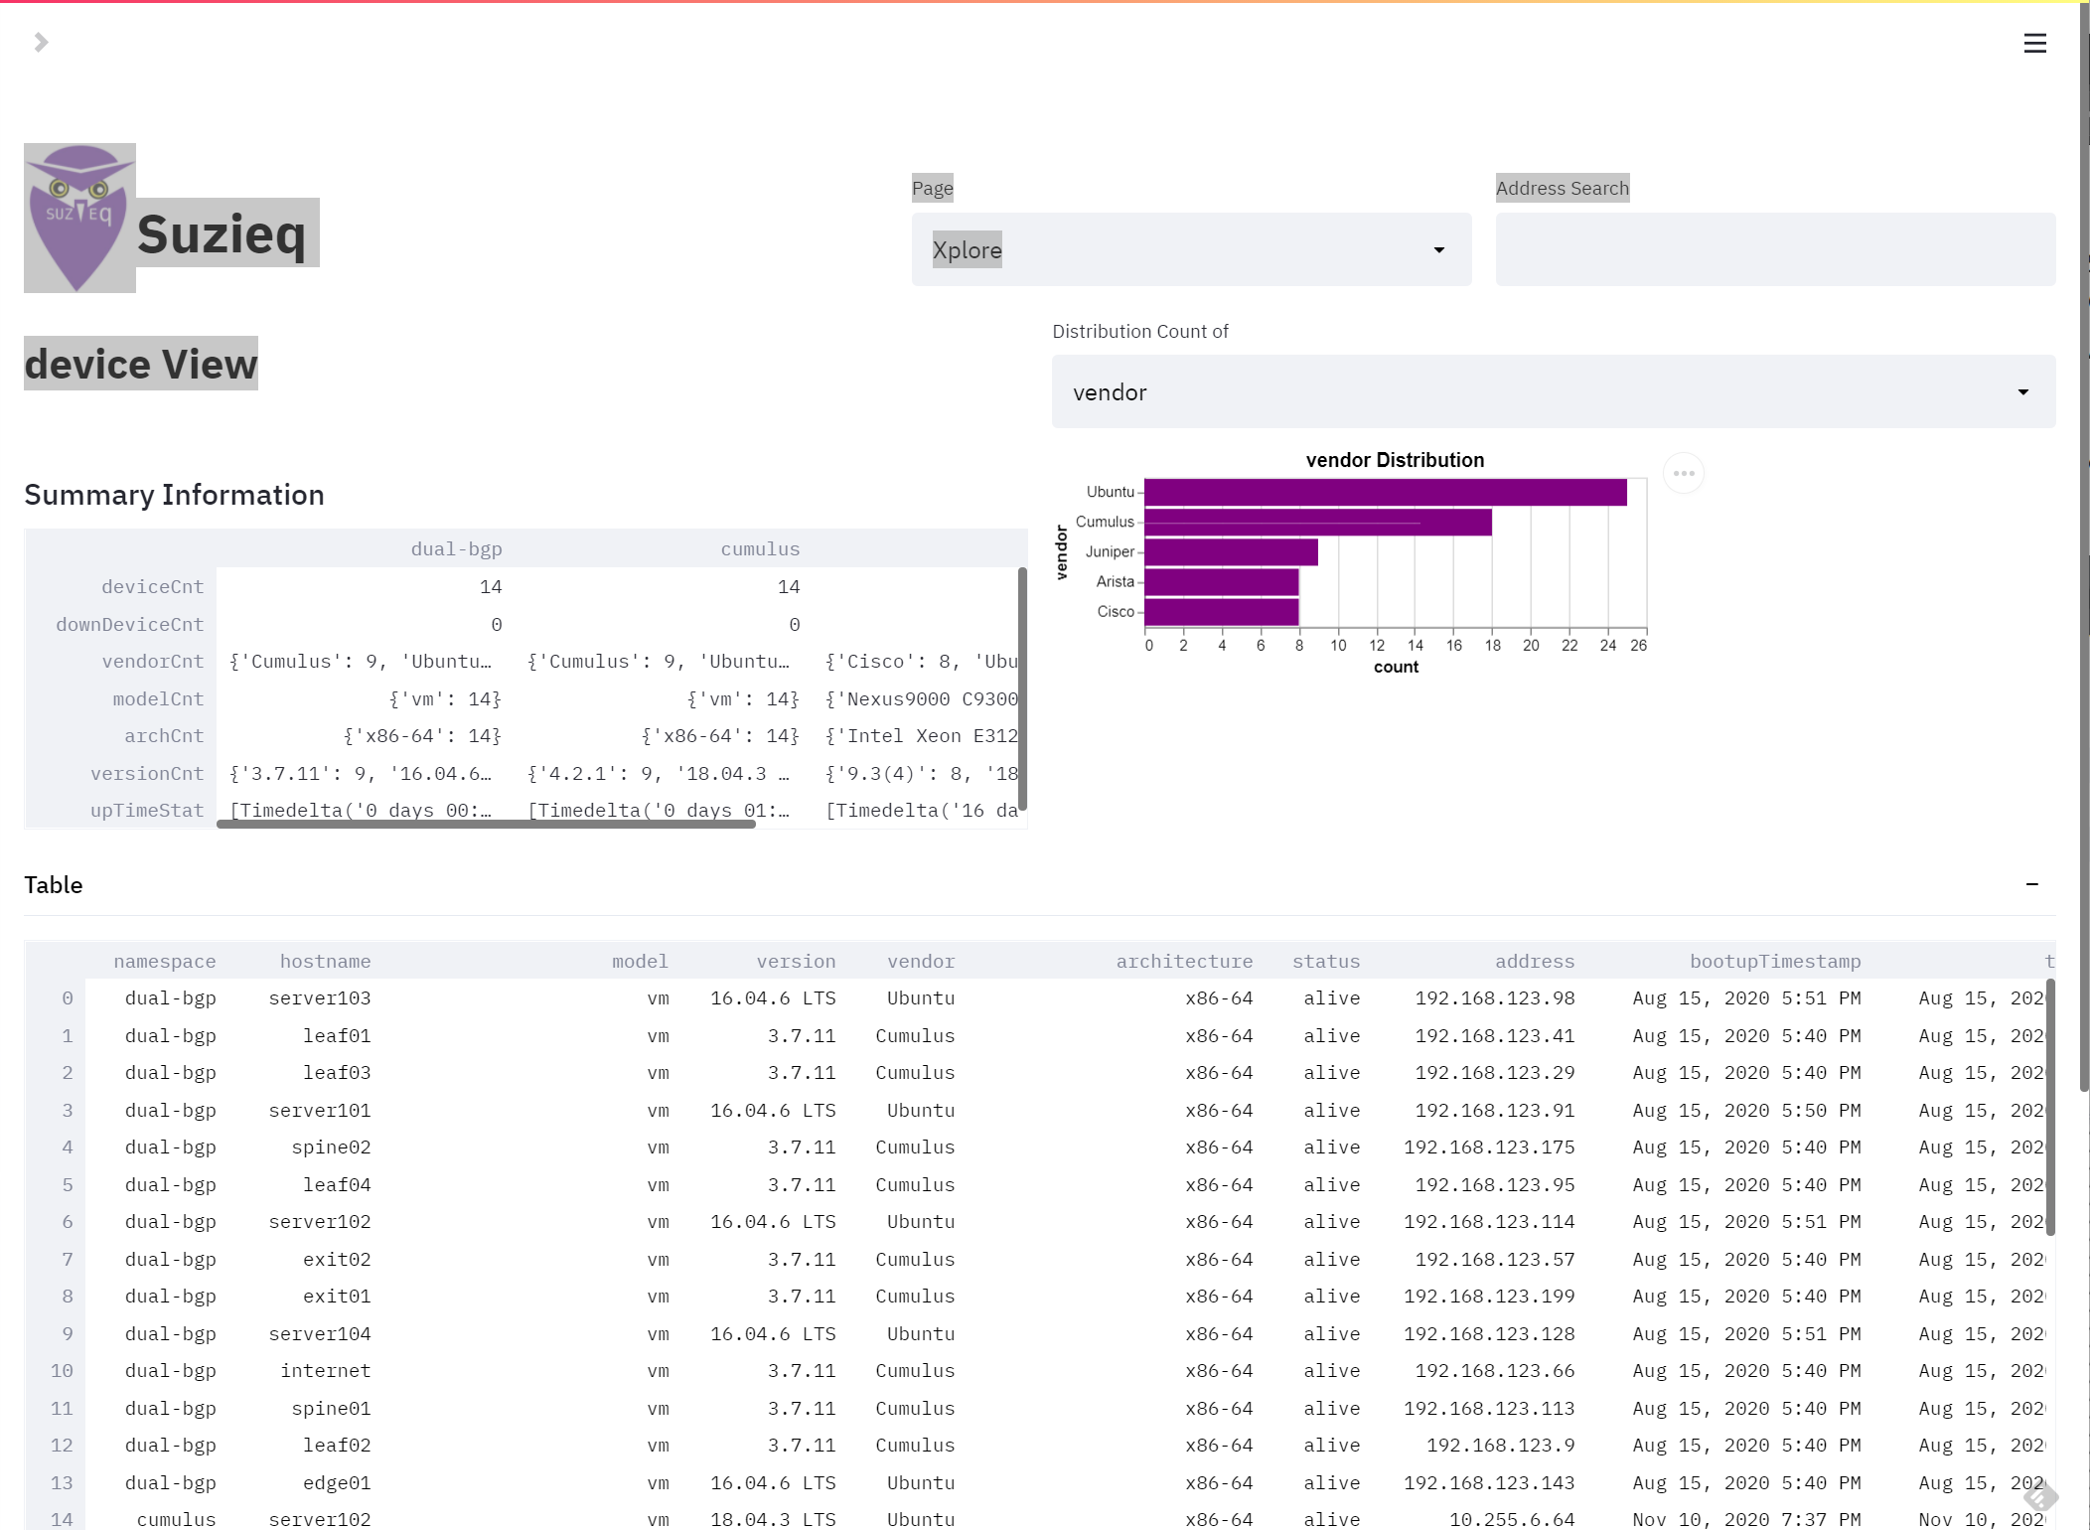Viewport: 2090px width, 1530px height.
Task: Click the summary table vertical scrollbar
Action: point(1022,688)
